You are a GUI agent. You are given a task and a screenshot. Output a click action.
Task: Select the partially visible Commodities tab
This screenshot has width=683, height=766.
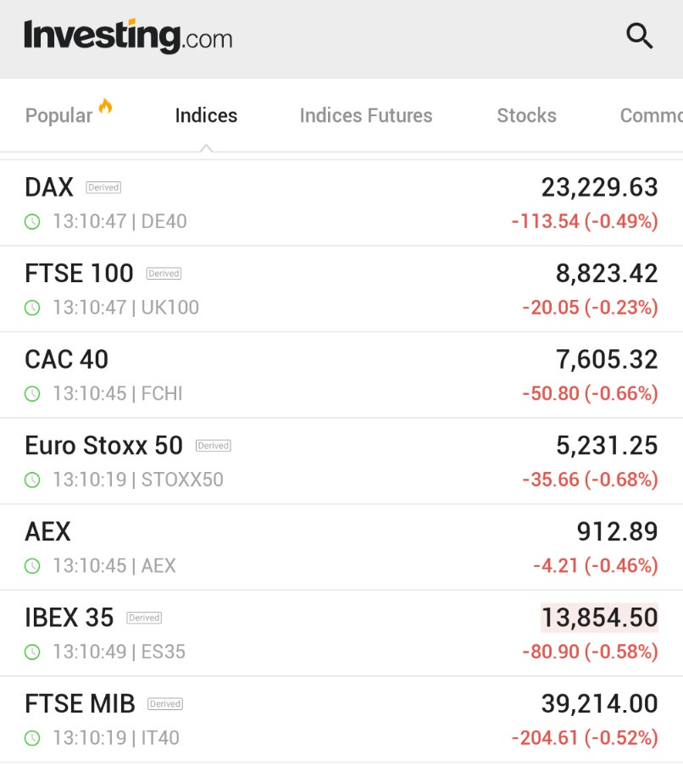[652, 116]
